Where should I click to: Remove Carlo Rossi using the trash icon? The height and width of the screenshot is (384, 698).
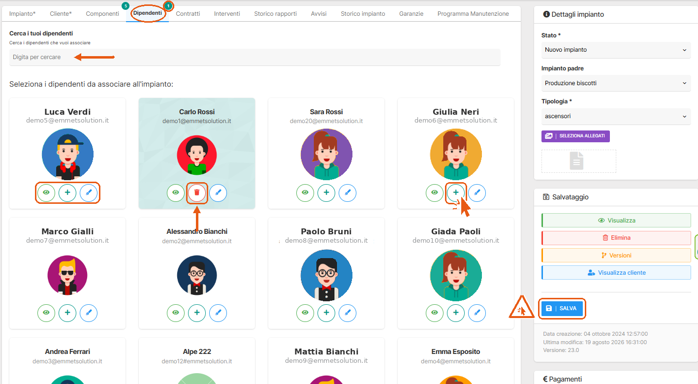[x=197, y=192]
